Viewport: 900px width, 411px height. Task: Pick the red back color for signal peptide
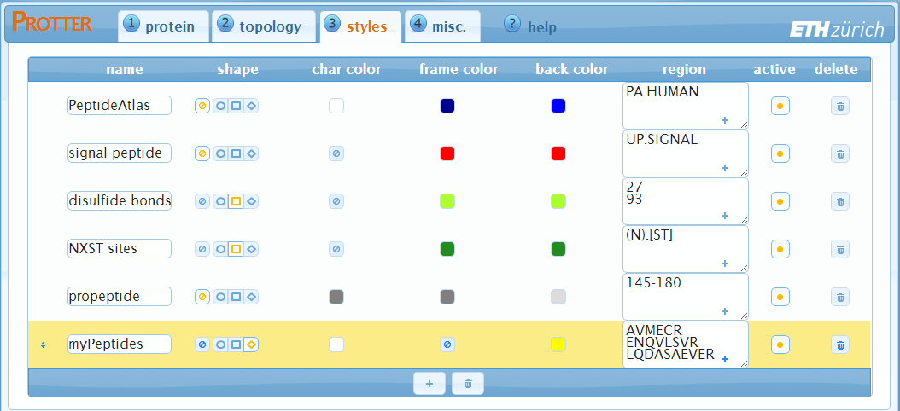[558, 153]
